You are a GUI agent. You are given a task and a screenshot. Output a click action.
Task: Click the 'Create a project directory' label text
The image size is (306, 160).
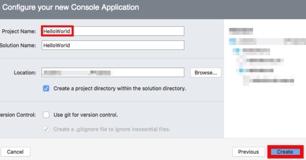120,88
